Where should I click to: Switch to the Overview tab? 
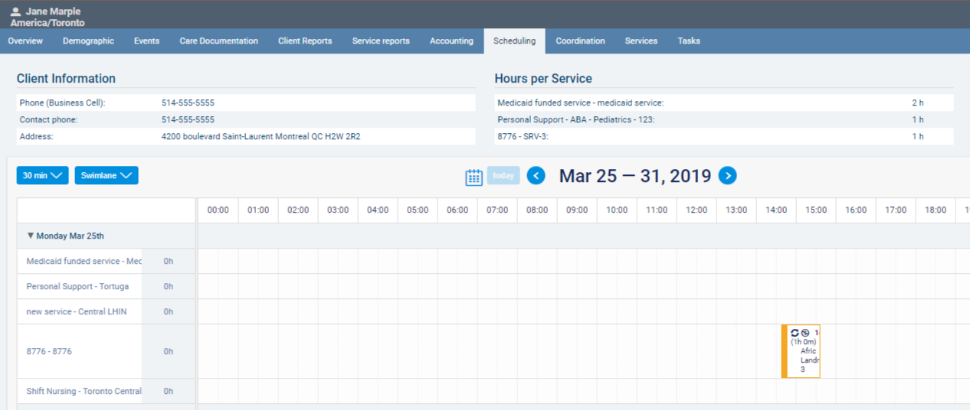[25, 41]
